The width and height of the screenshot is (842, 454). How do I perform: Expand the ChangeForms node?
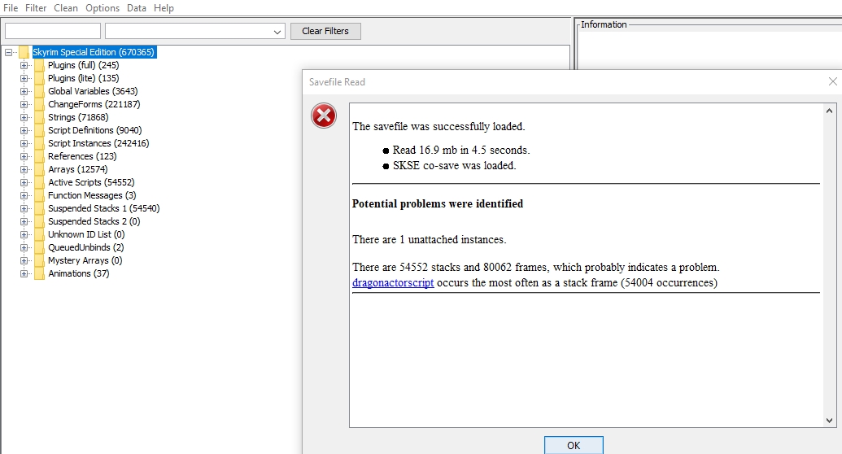click(24, 104)
